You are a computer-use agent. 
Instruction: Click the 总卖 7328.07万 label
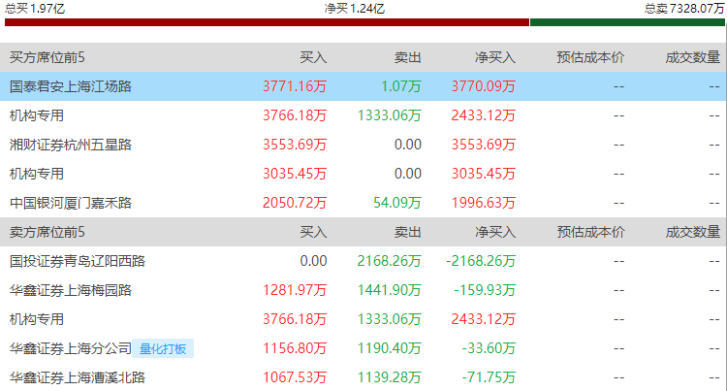[x=684, y=9]
